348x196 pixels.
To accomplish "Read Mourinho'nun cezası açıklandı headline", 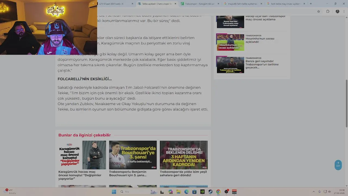I will coord(260,40).
